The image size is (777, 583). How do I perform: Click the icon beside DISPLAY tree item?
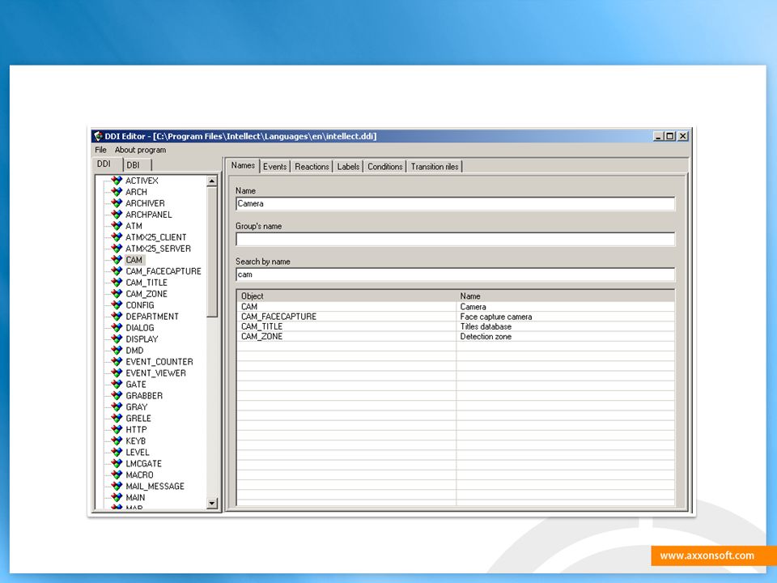(x=117, y=339)
